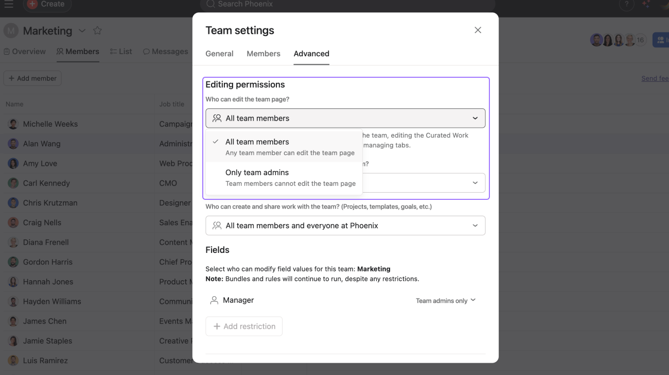Close the Team settings dialog
669x375 pixels.
click(x=478, y=30)
